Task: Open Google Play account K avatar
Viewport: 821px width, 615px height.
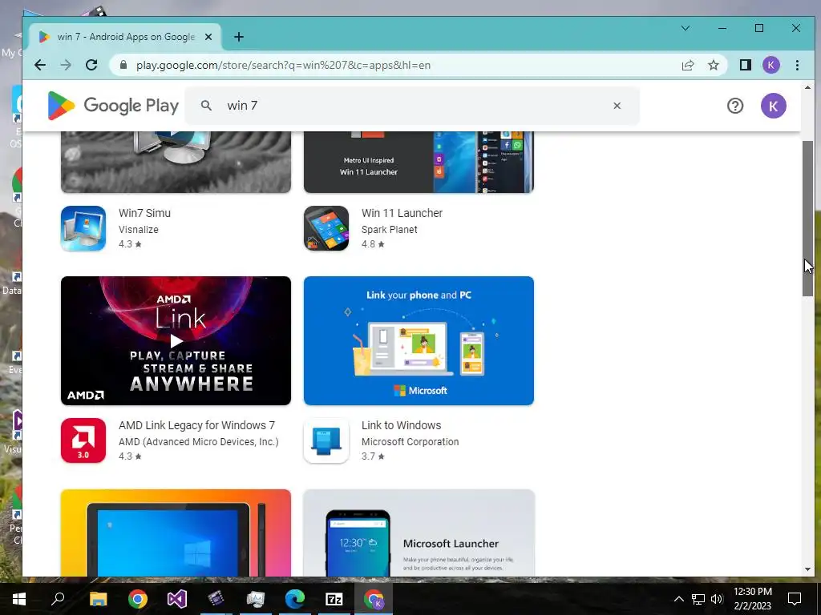Action: point(774,106)
